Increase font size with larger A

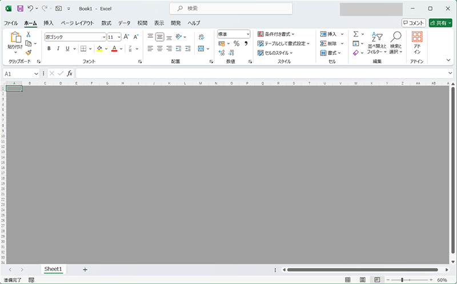126,37
